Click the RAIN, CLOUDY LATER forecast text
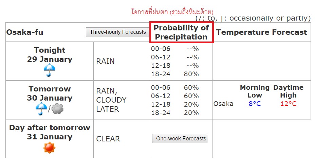This screenshot has width=315, height=163. (111, 100)
